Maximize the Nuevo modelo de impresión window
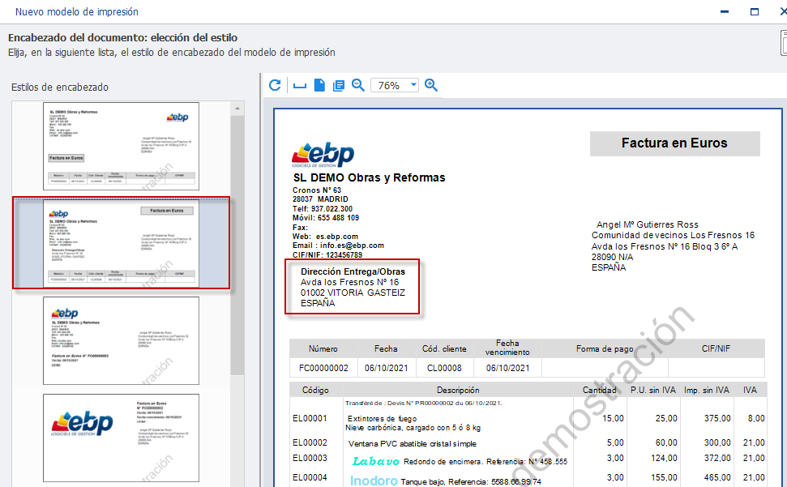This screenshot has height=487, width=787. (755, 11)
